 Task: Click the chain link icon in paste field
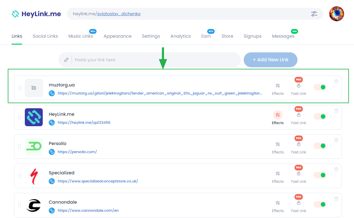66,60
